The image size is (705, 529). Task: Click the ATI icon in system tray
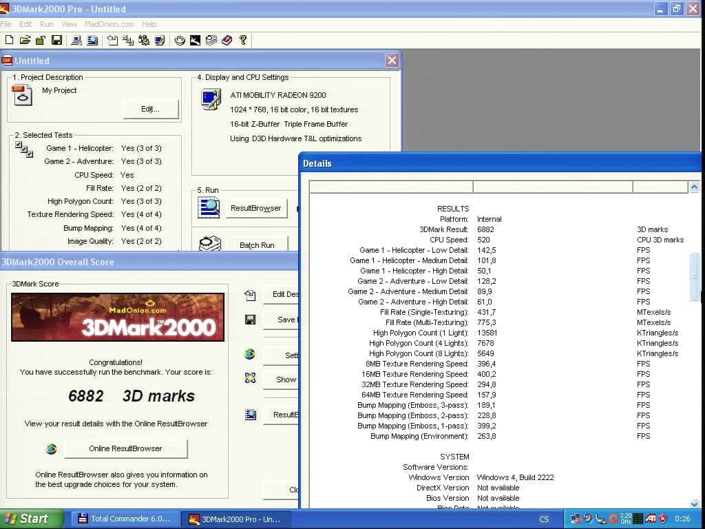(650, 519)
